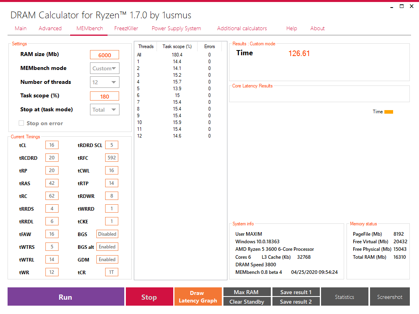The height and width of the screenshot is (314, 419).
Task: Click the Errors column header
Action: [209, 47]
